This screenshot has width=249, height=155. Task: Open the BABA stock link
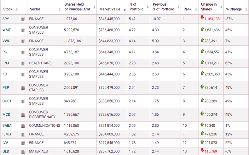[x=7, y=125]
